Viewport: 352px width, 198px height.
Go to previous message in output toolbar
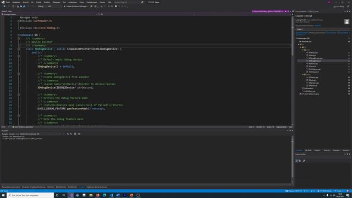pos(68,134)
